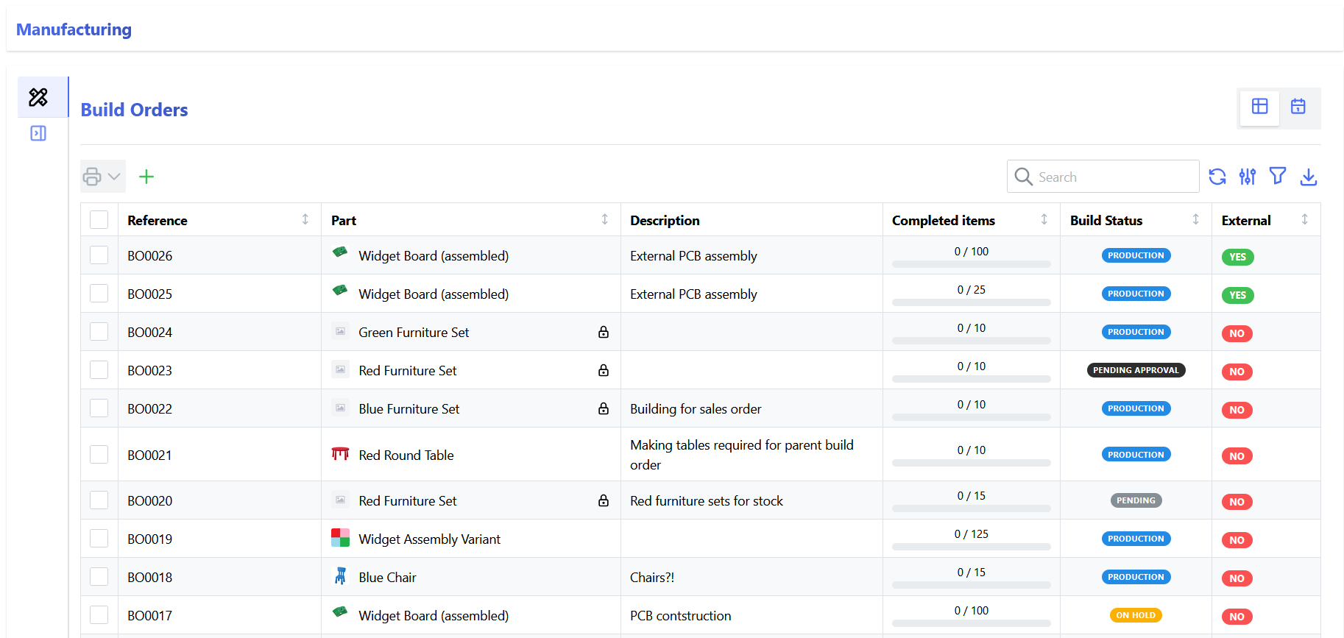Image resolution: width=1344 pixels, height=638 pixels.
Task: Open the Manufacturing page heading link
Action: pyautogui.click(x=74, y=29)
